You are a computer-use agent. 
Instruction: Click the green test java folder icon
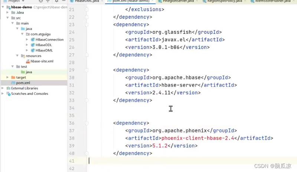click(23, 72)
